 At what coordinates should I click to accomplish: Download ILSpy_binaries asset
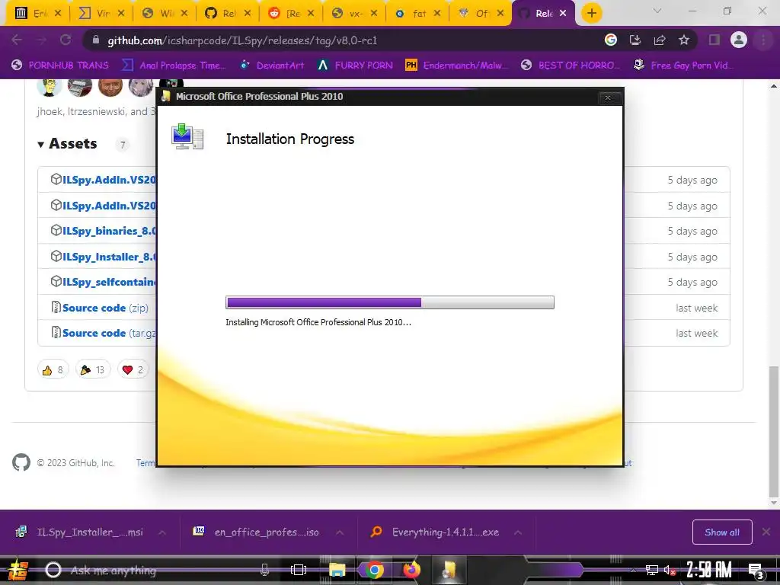pyautogui.click(x=109, y=231)
